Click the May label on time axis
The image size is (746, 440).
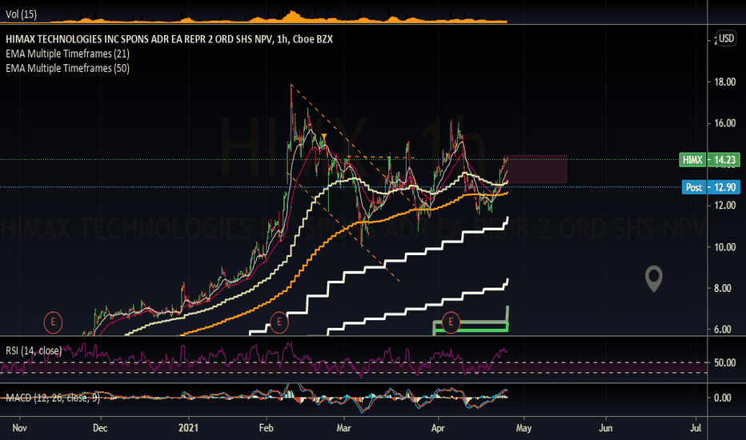pyautogui.click(x=523, y=428)
